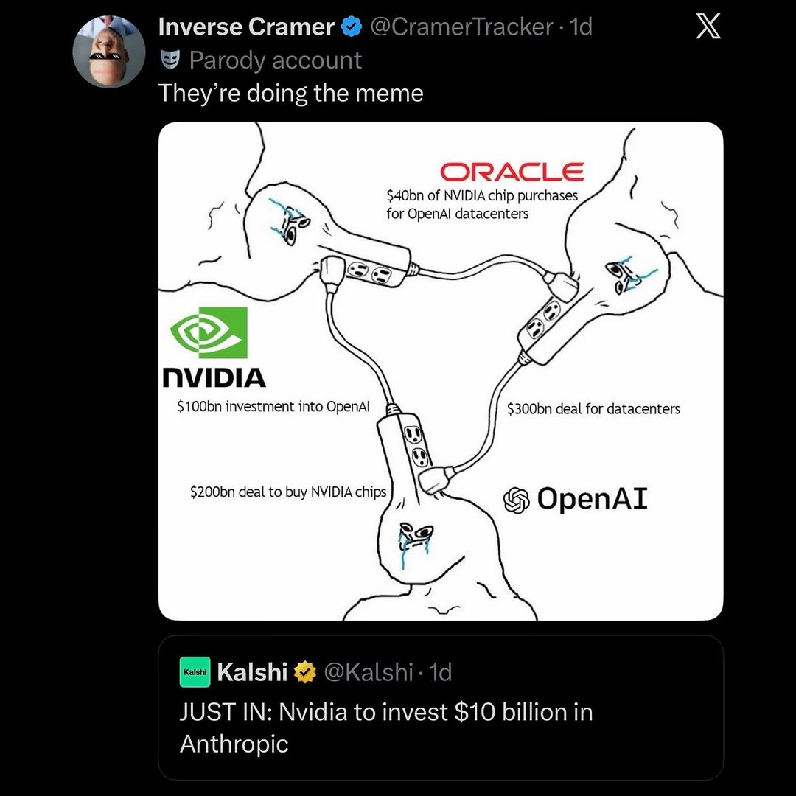Click the green NVIDIA eye logo in the meme
This screenshot has height=796, width=796.
[209, 333]
